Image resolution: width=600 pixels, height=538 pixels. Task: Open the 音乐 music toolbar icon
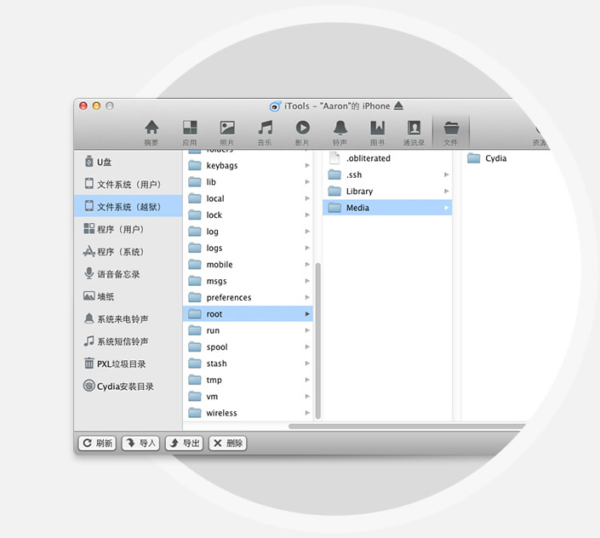point(265,133)
